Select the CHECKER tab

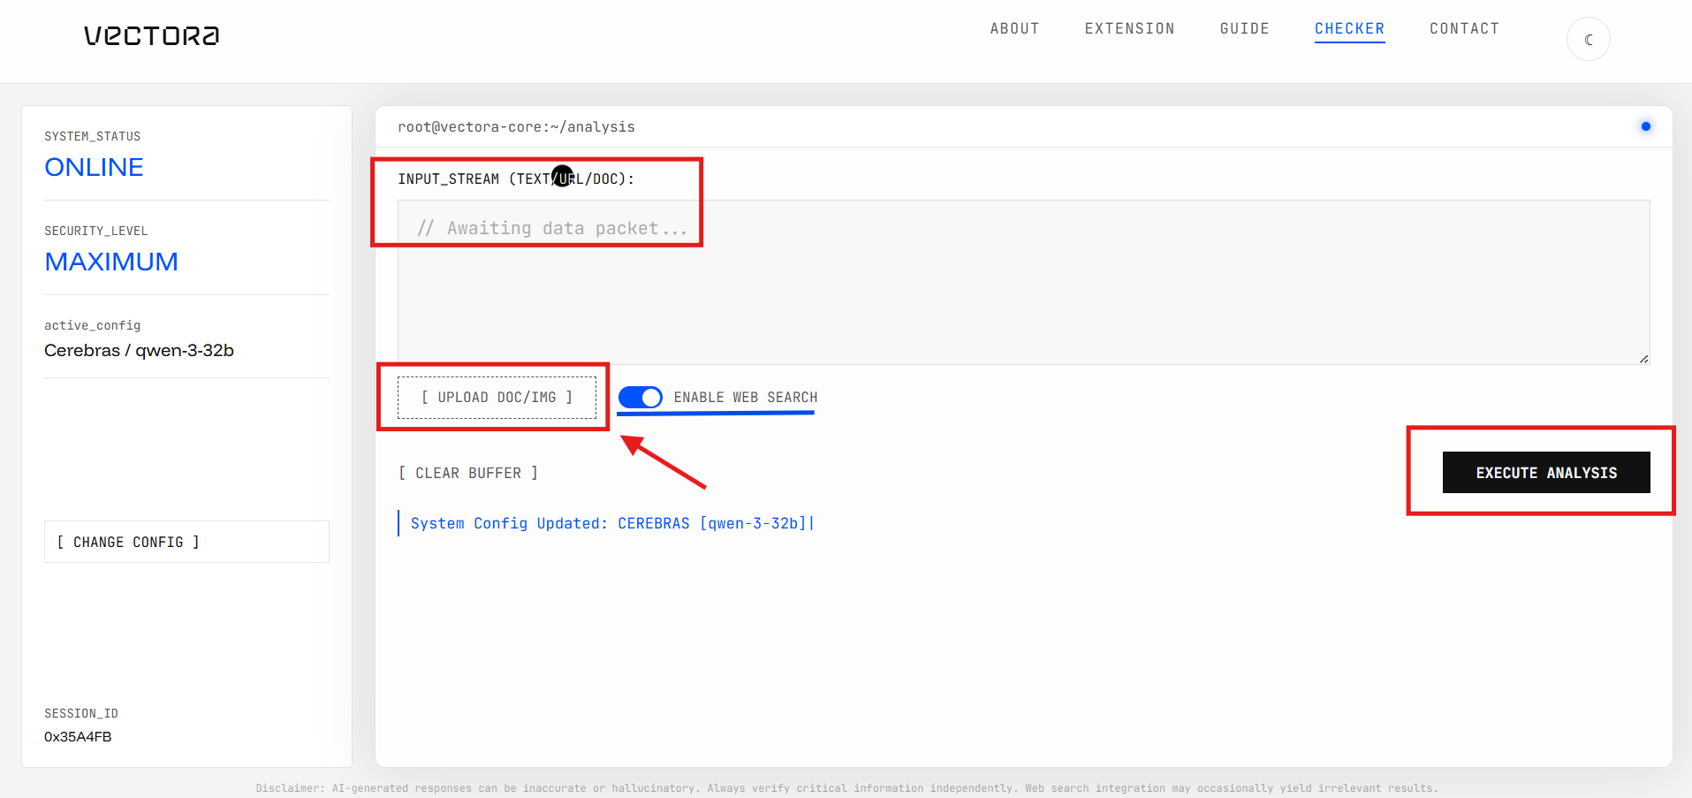tap(1349, 28)
